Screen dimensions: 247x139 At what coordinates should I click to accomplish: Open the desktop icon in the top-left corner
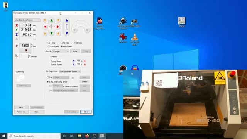pyautogui.click(x=6, y=6)
